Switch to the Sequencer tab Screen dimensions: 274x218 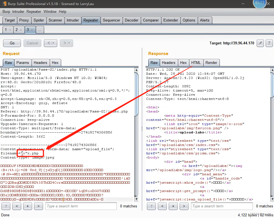(111, 20)
